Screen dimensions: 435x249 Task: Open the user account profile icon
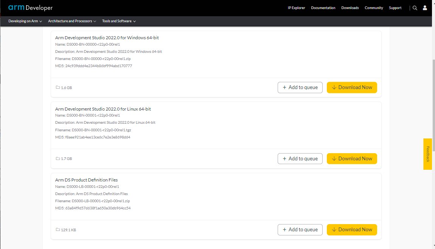[425, 8]
